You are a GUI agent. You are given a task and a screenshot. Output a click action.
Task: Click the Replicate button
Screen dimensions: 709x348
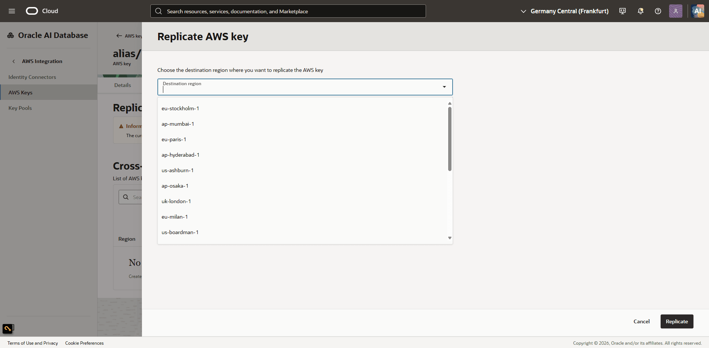677,321
